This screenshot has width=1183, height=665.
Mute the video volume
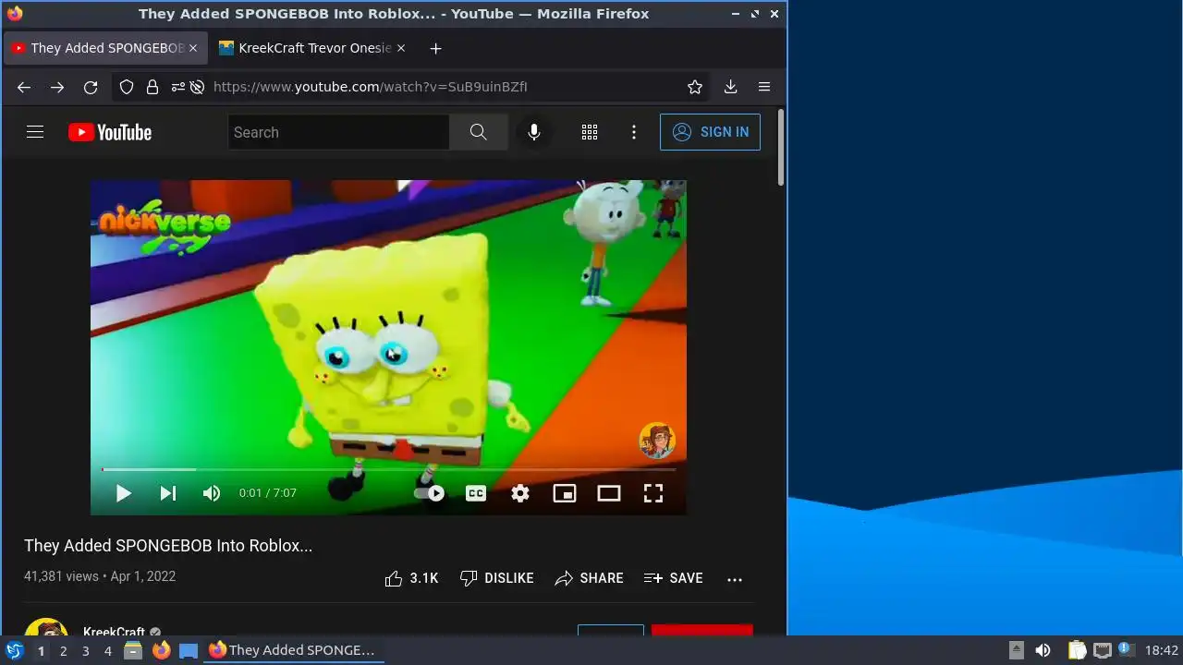(x=212, y=493)
